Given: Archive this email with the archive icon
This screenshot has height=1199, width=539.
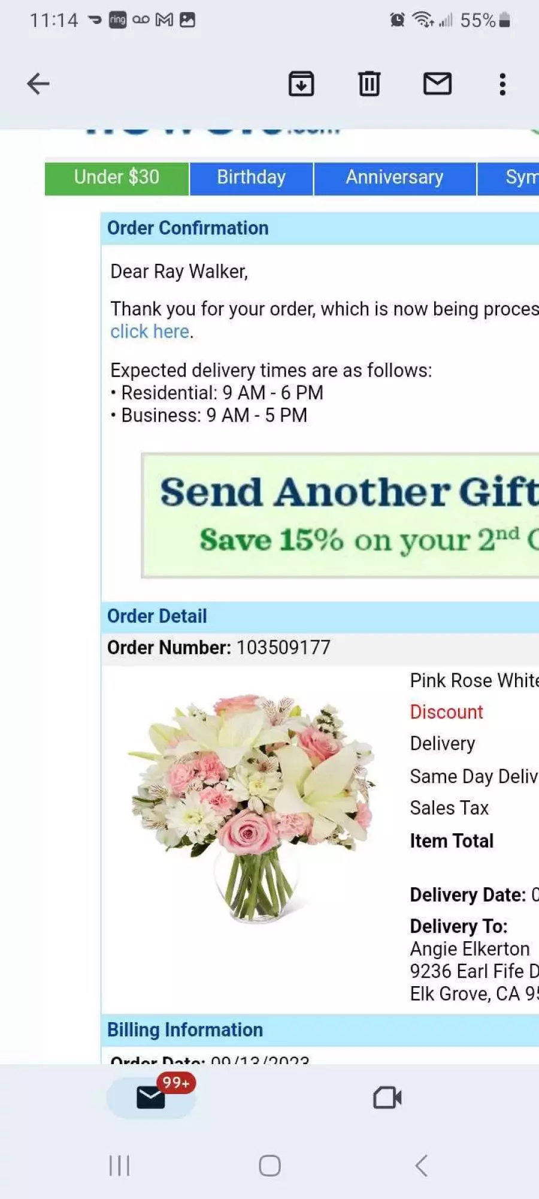Looking at the screenshot, I should click(301, 84).
